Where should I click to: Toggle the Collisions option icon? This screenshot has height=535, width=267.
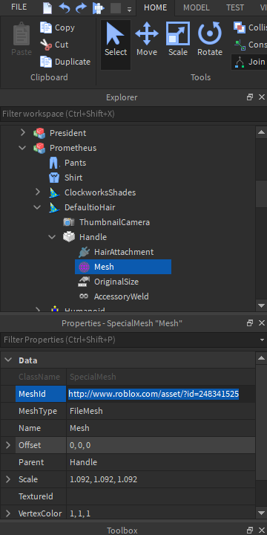pos(240,27)
